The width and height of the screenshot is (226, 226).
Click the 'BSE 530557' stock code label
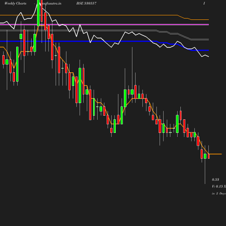click(86, 3)
